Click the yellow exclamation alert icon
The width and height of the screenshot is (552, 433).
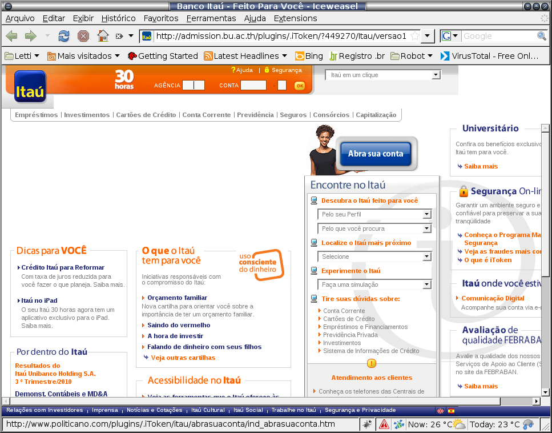pyautogui.click(x=372, y=363)
